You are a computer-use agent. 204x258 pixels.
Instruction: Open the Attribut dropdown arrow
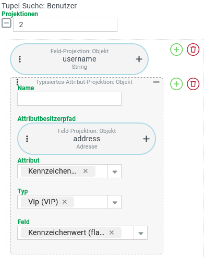[x=115, y=171]
